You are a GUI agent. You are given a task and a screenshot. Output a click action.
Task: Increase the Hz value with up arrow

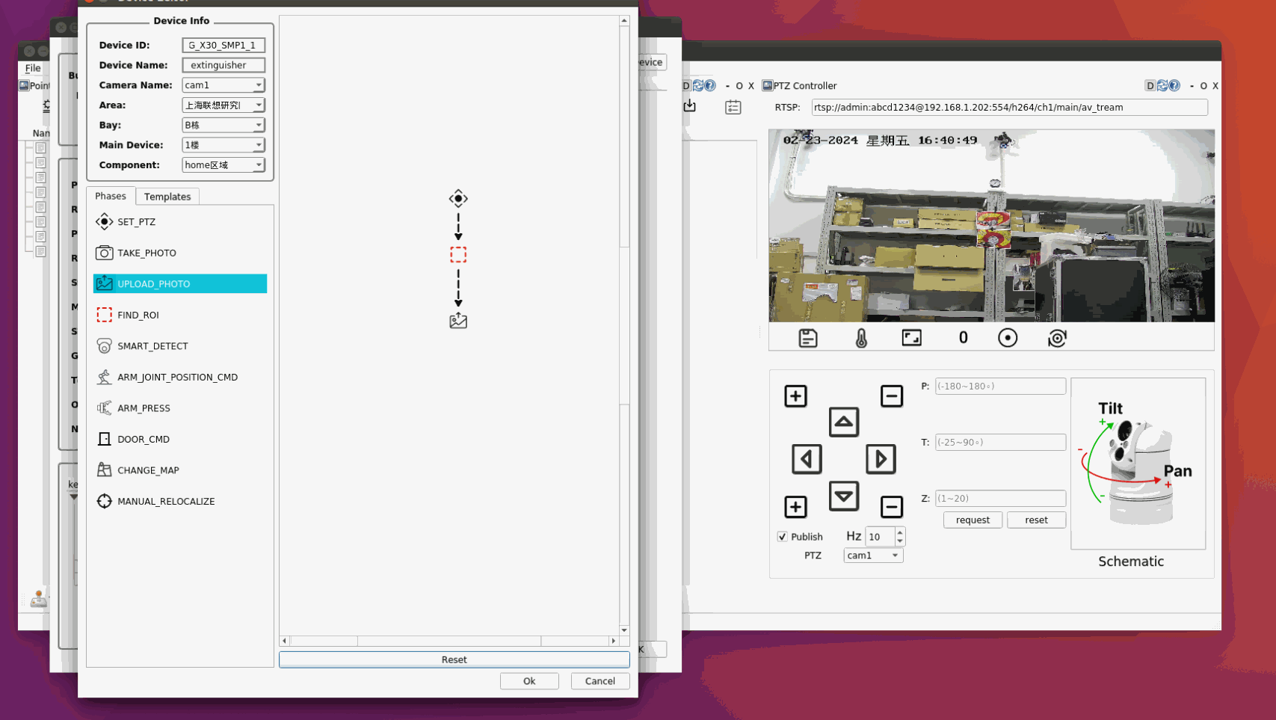[900, 532]
